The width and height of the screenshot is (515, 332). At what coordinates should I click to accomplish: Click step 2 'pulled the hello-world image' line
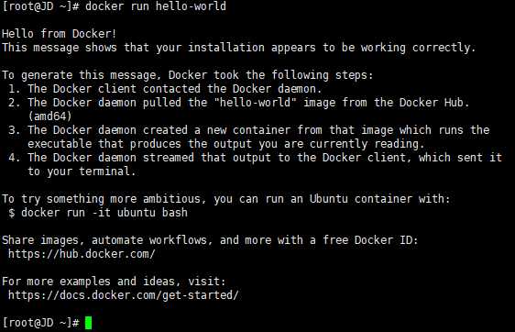(x=239, y=103)
